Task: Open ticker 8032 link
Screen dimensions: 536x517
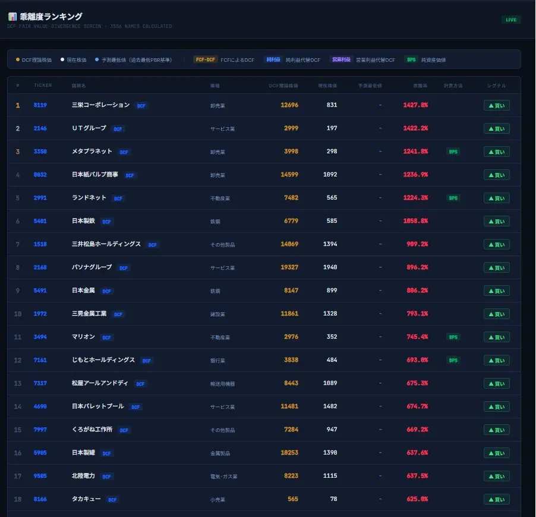Action: [x=40, y=174]
